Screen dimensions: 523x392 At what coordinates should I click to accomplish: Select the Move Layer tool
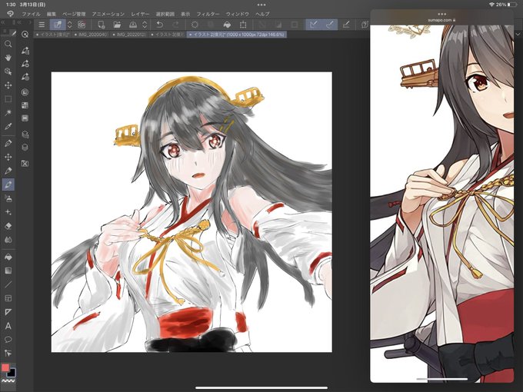coord(8,85)
